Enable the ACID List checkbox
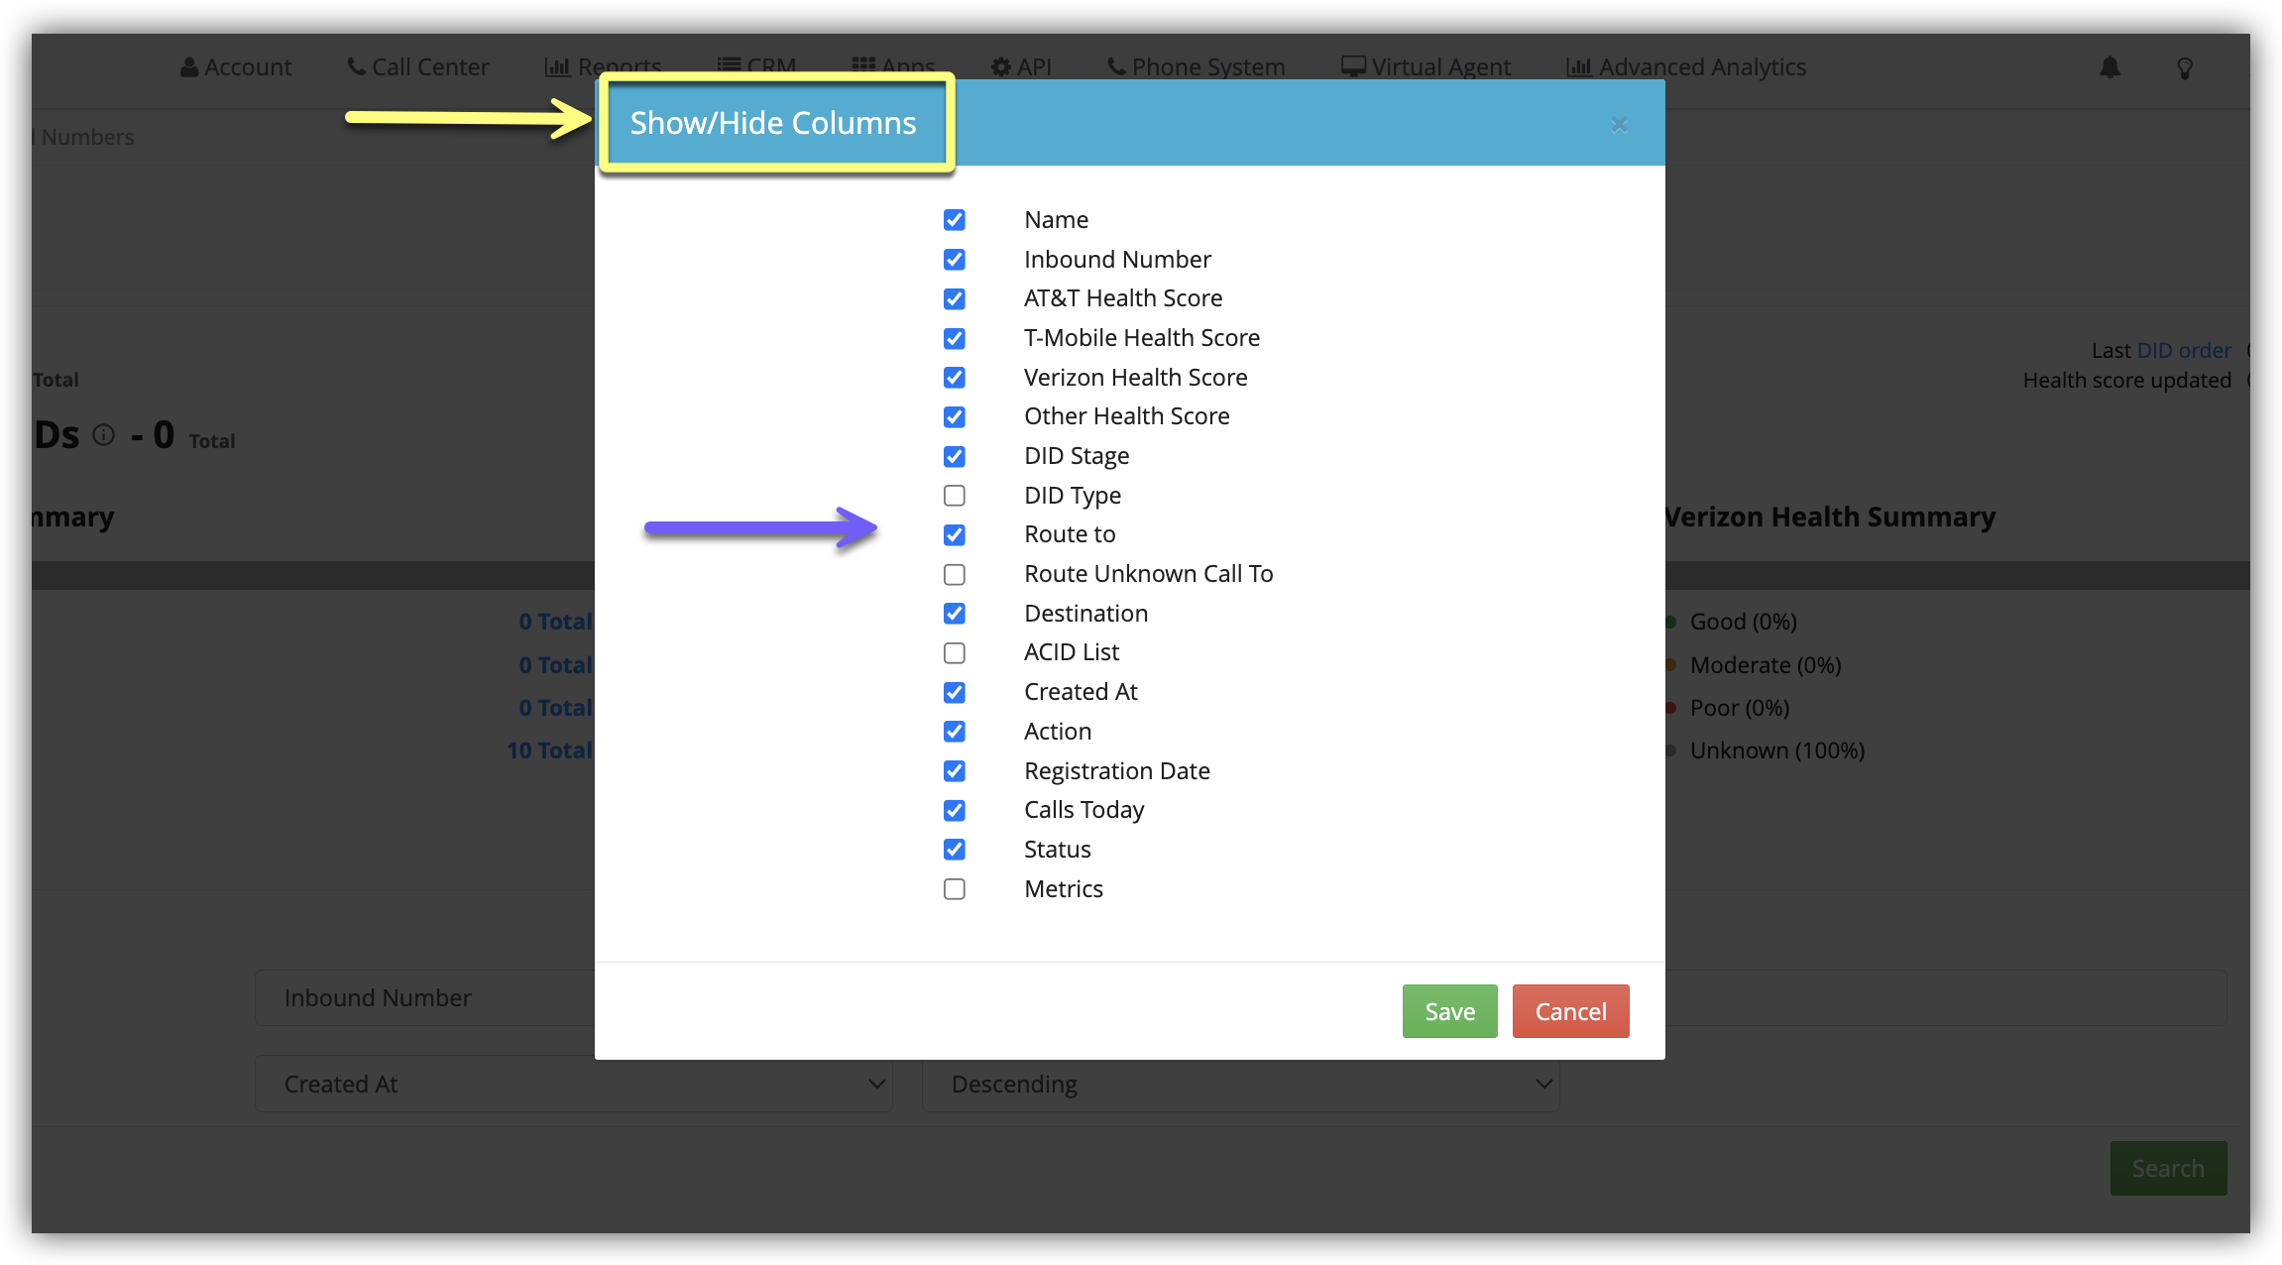The width and height of the screenshot is (2282, 1265). click(x=954, y=653)
